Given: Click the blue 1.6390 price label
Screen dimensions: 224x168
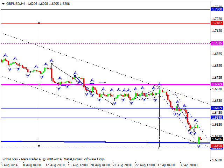Looking at the screenshot, I should (x=217, y=118).
